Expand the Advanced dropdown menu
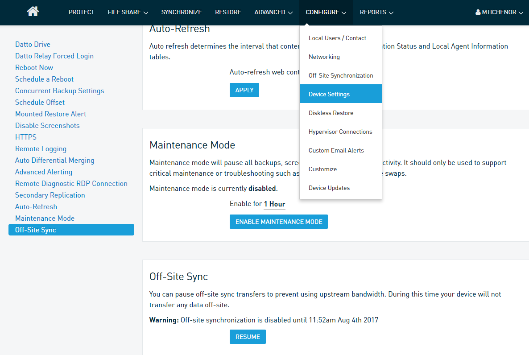The height and width of the screenshot is (355, 529). [x=273, y=12]
